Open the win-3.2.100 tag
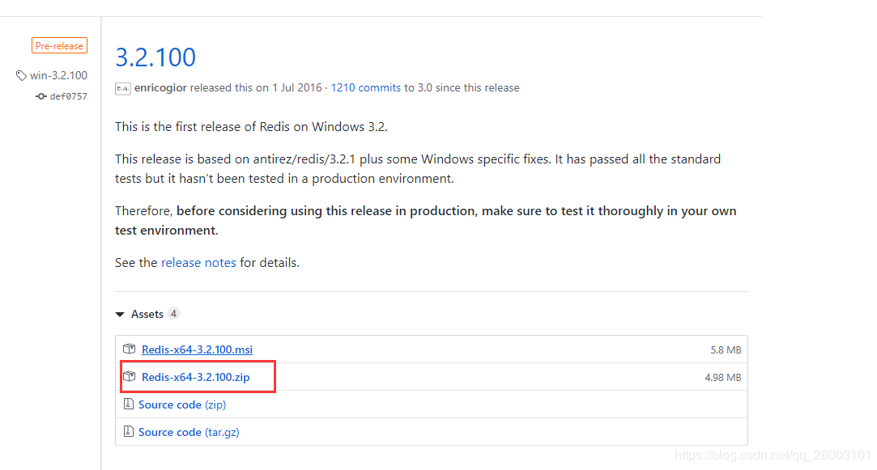The width and height of the screenshot is (877, 470). tap(59, 75)
